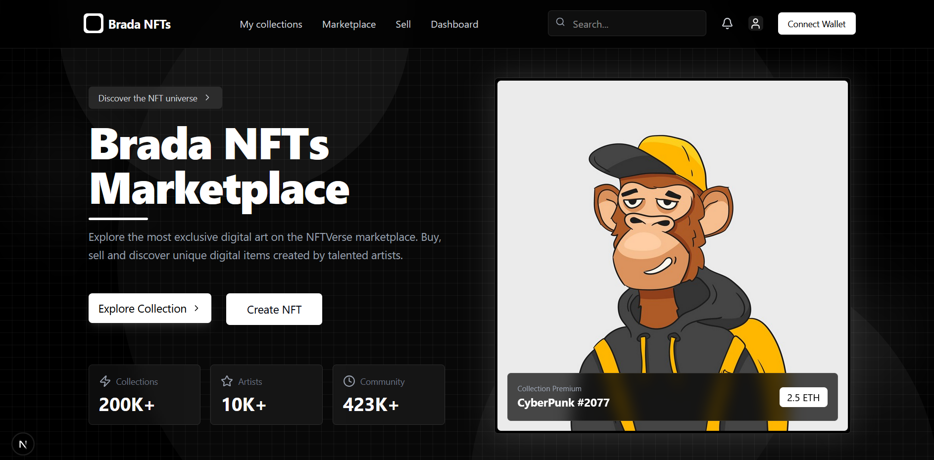Click Explore Collection button
Image resolution: width=934 pixels, height=460 pixels.
click(149, 308)
